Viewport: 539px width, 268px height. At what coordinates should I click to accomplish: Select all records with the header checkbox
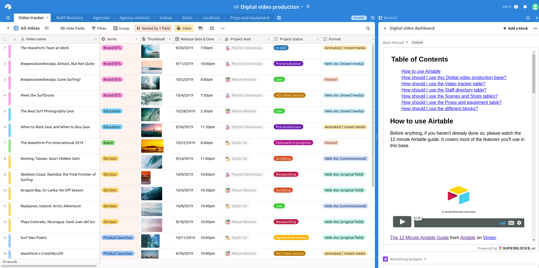5,39
